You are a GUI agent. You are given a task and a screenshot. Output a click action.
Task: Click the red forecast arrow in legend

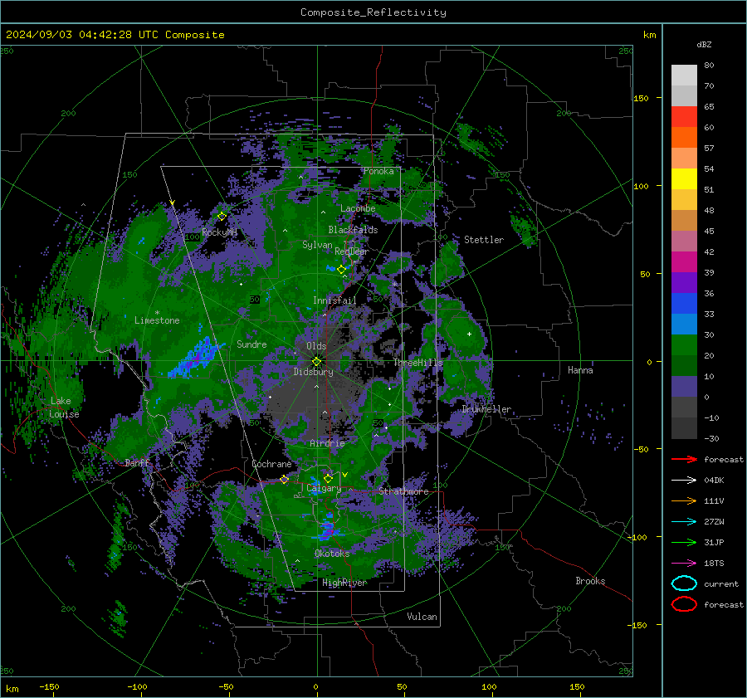(x=684, y=459)
